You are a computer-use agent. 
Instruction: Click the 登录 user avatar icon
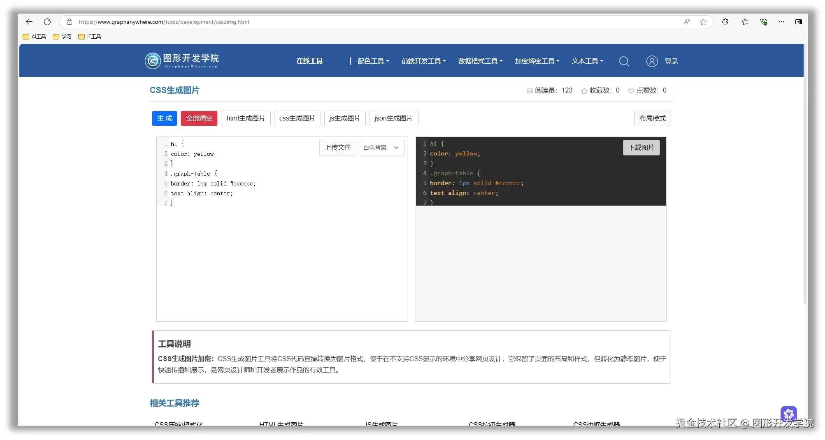click(652, 61)
